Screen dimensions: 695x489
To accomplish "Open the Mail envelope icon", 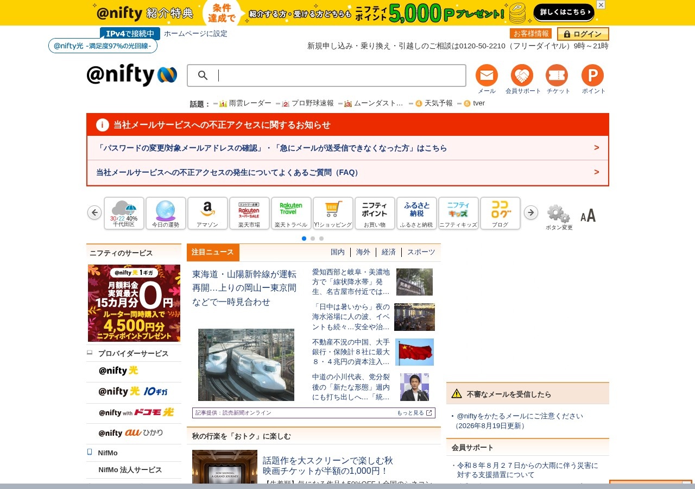I will tap(486, 76).
